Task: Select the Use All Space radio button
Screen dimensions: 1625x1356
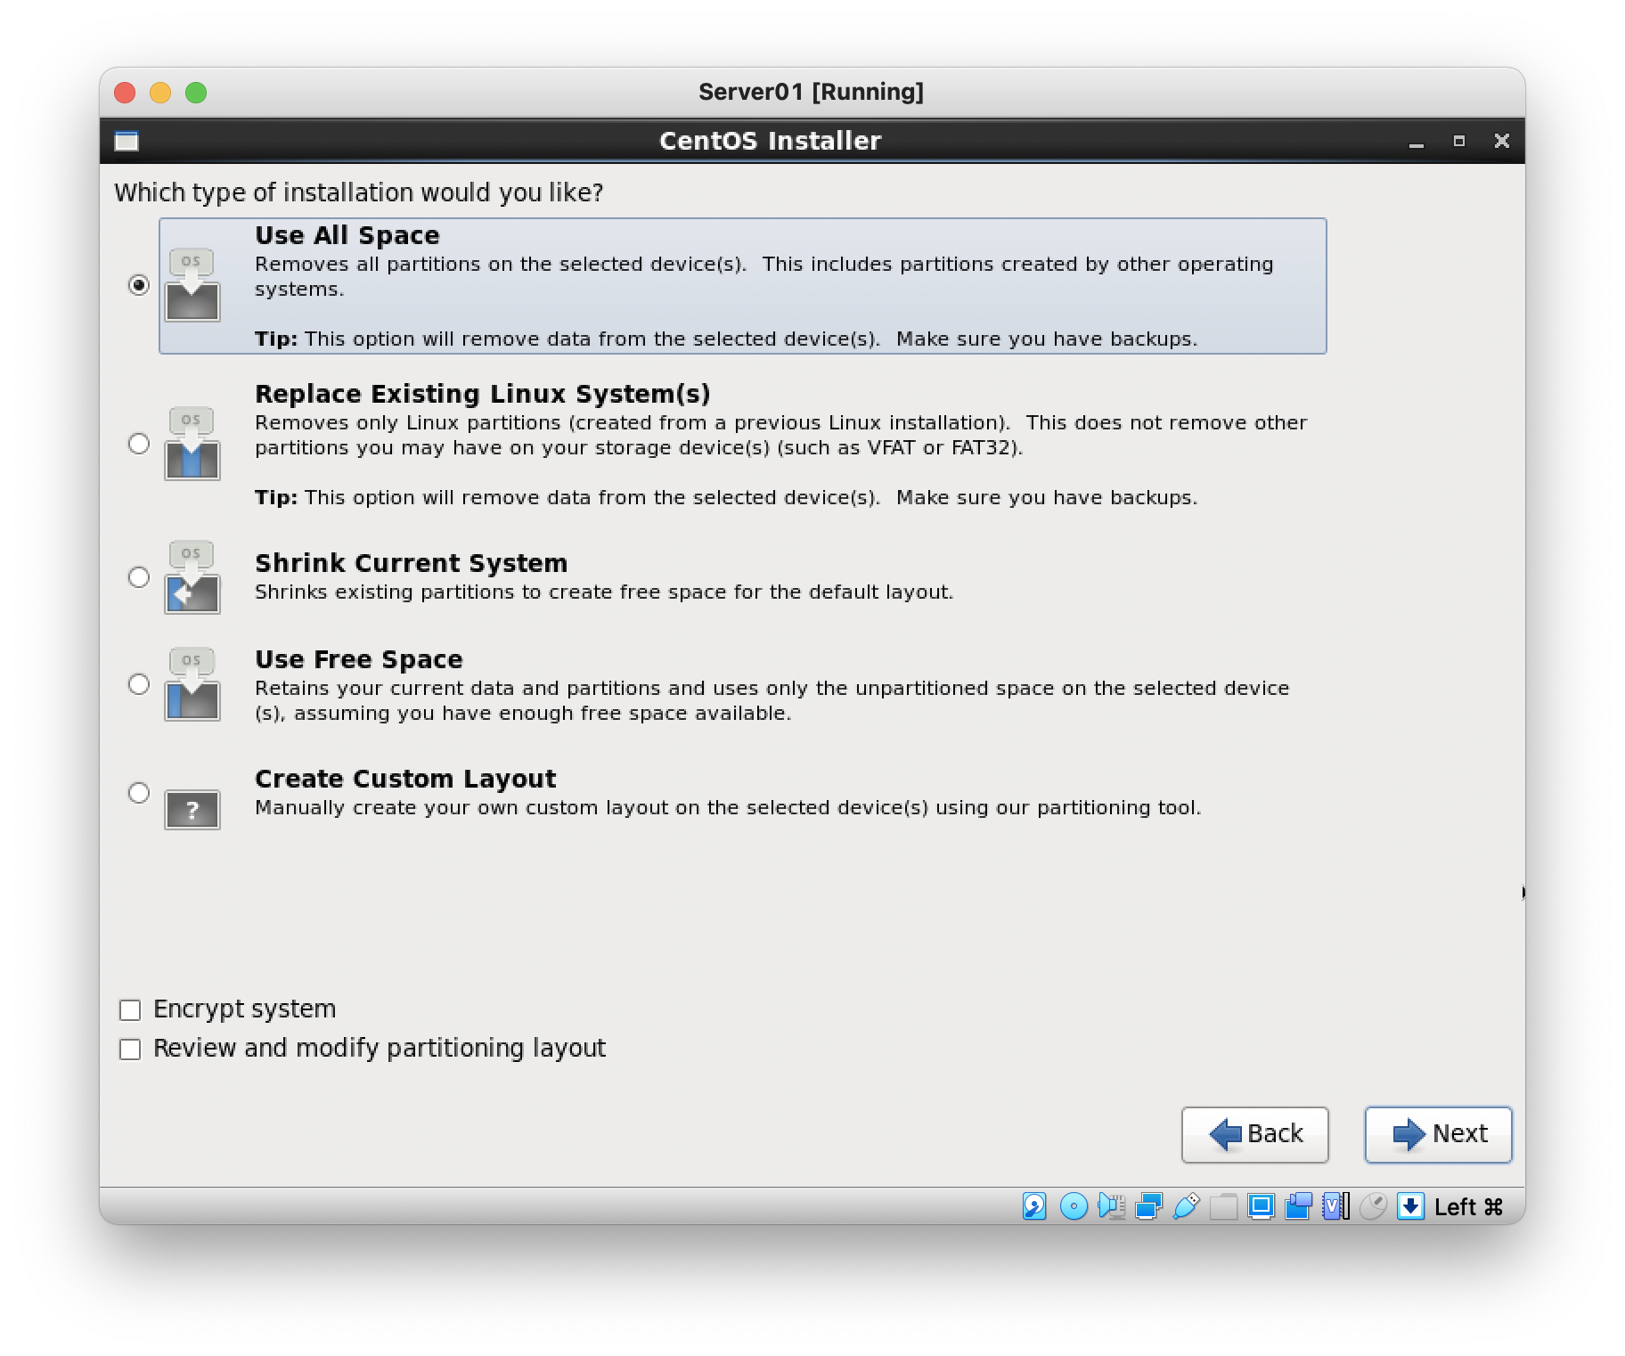Action: point(139,285)
